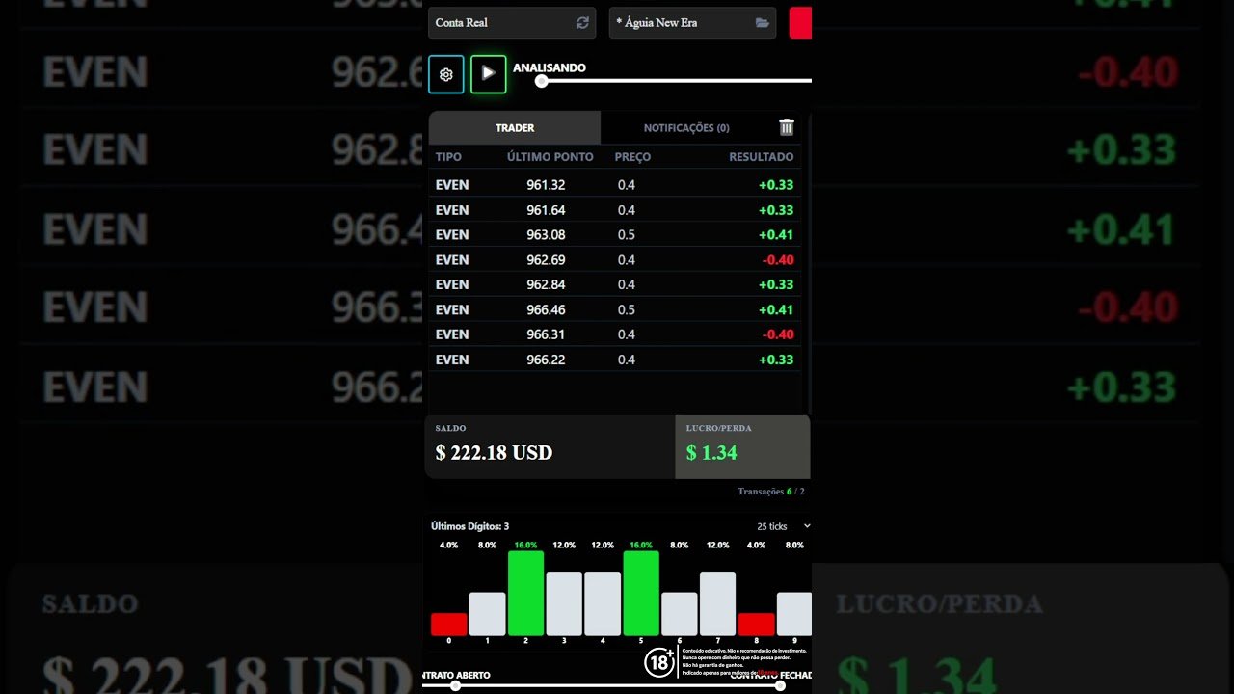Image resolution: width=1234 pixels, height=694 pixels.
Task: Open the settings gear button
Action: pos(445,74)
